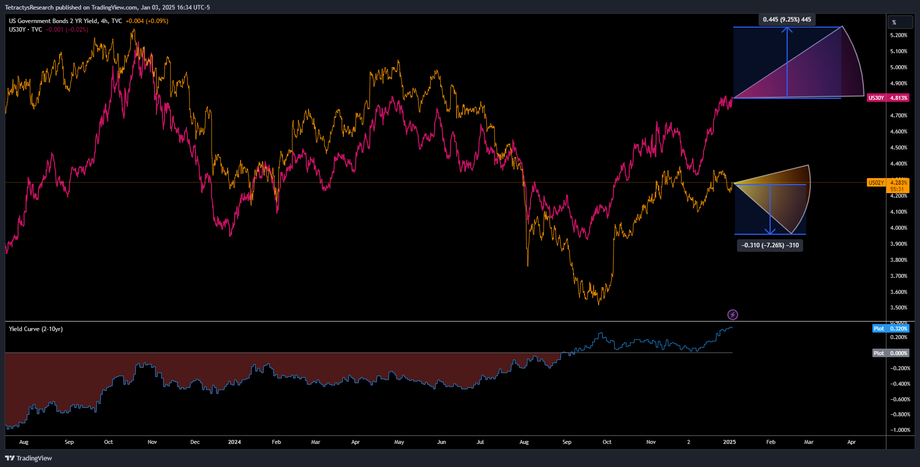Image resolution: width=920 pixels, height=467 pixels.
Task: Click the 3.500% price axis label
Action: click(898, 307)
